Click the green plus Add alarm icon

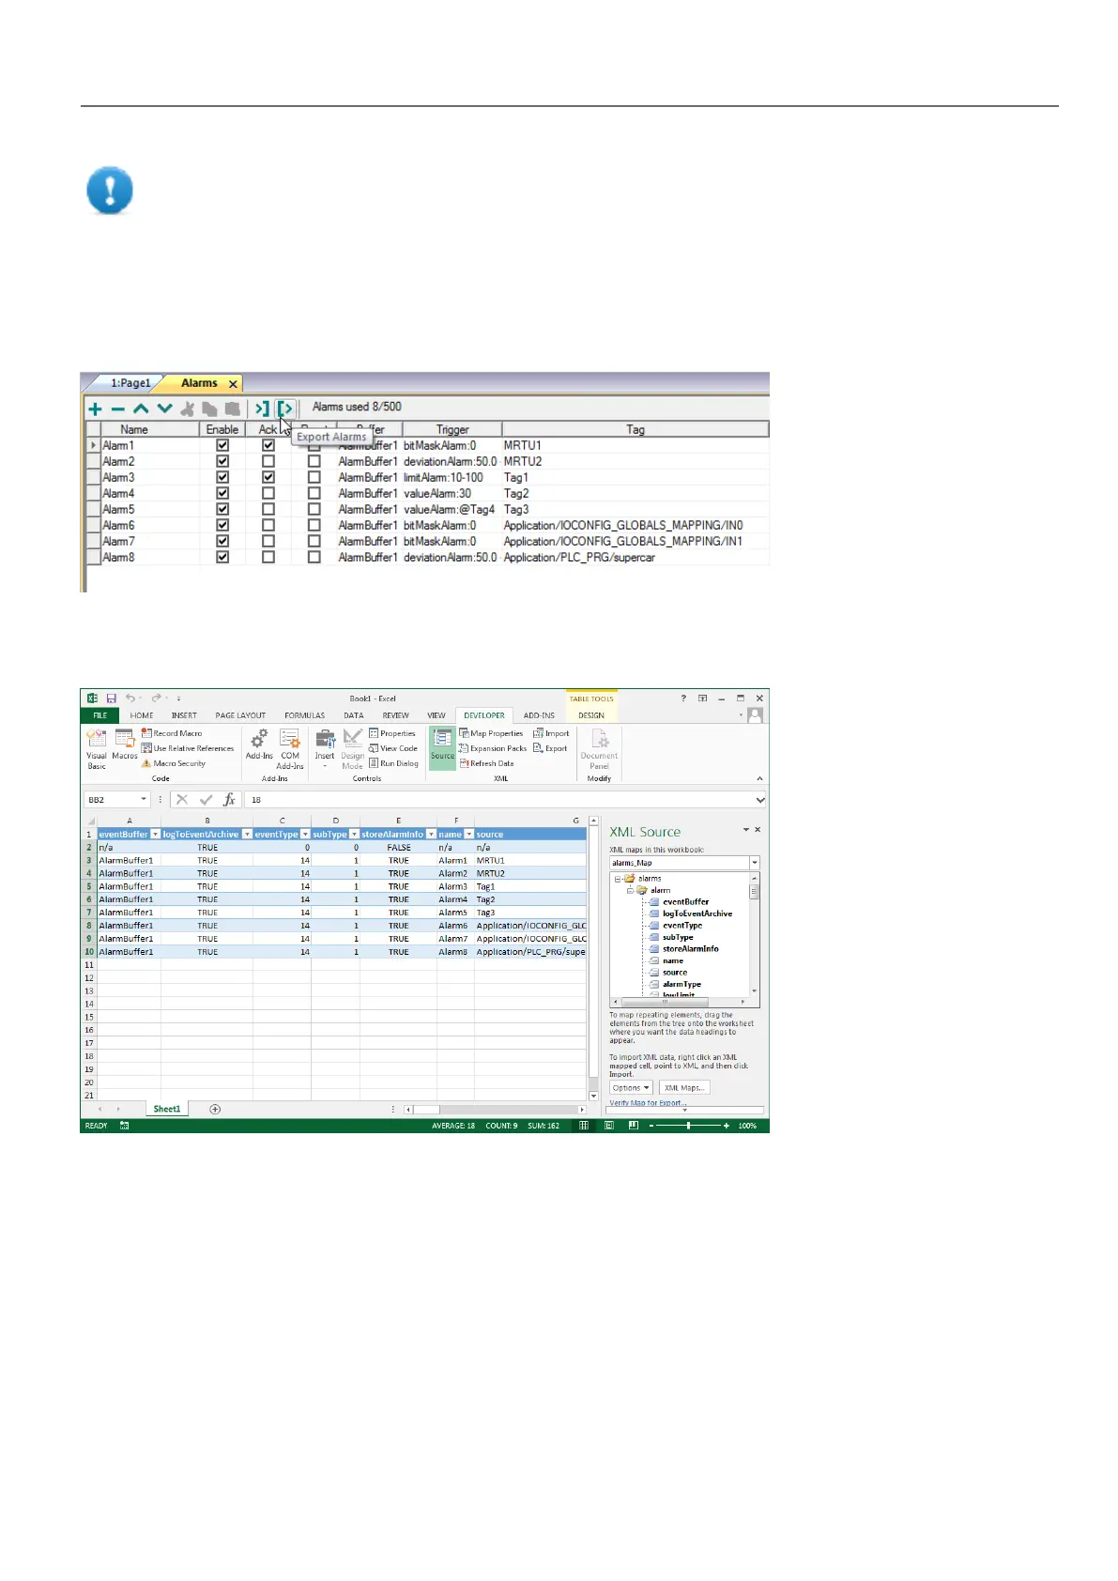pyautogui.click(x=95, y=408)
